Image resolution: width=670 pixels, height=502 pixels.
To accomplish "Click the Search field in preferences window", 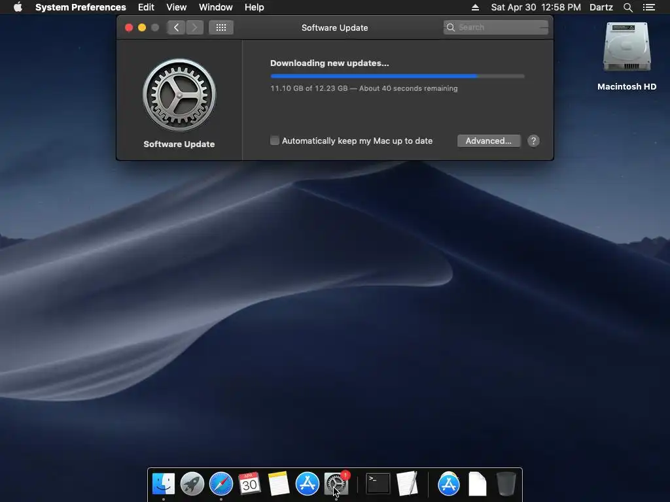I will pyautogui.click(x=496, y=27).
